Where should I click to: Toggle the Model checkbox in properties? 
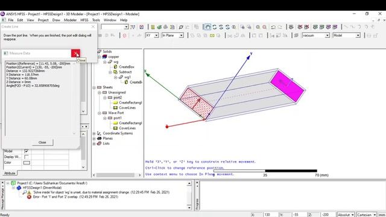[x=27, y=151]
